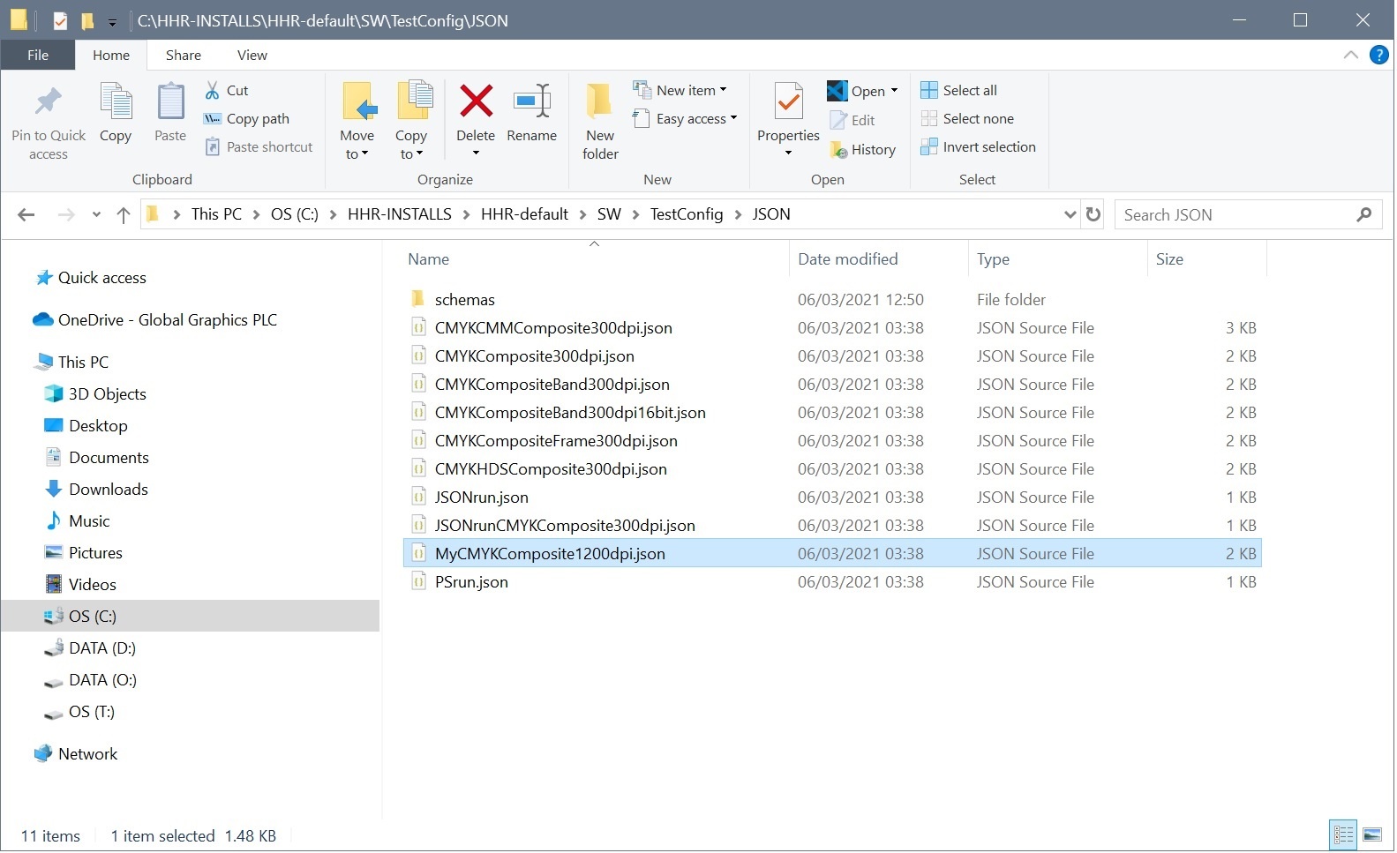Click the Search JSON input field

pyautogui.click(x=1236, y=214)
